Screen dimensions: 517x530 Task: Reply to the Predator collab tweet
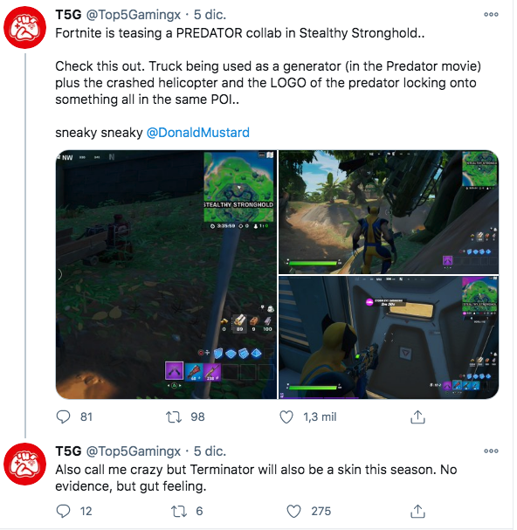[63, 416]
